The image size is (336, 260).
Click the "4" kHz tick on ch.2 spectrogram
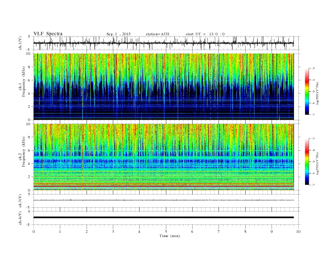29,164
